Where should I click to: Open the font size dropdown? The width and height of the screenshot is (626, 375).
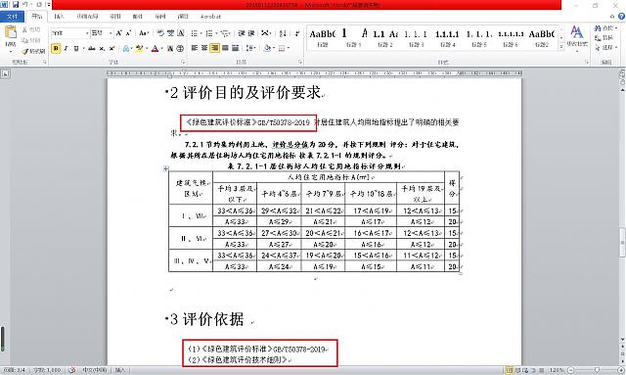tap(111, 33)
